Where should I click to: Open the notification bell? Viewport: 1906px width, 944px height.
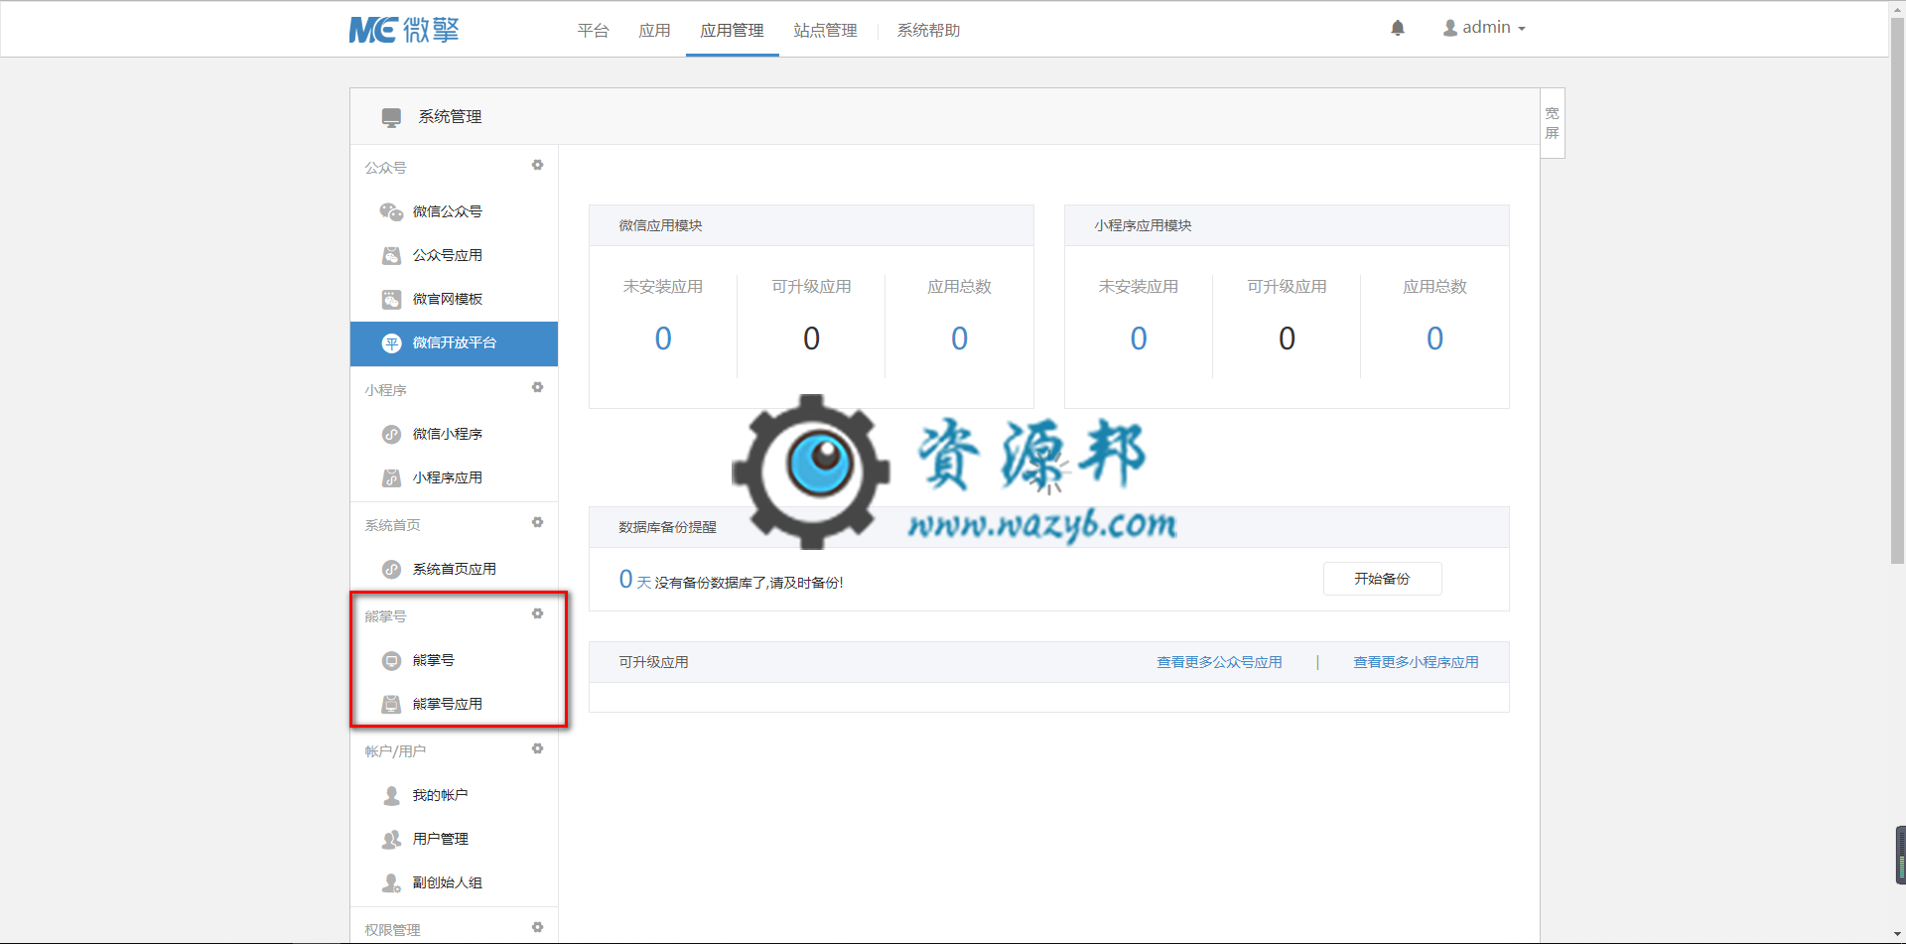pos(1398,28)
